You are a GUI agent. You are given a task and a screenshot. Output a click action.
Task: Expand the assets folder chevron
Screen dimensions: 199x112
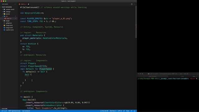point(2,14)
